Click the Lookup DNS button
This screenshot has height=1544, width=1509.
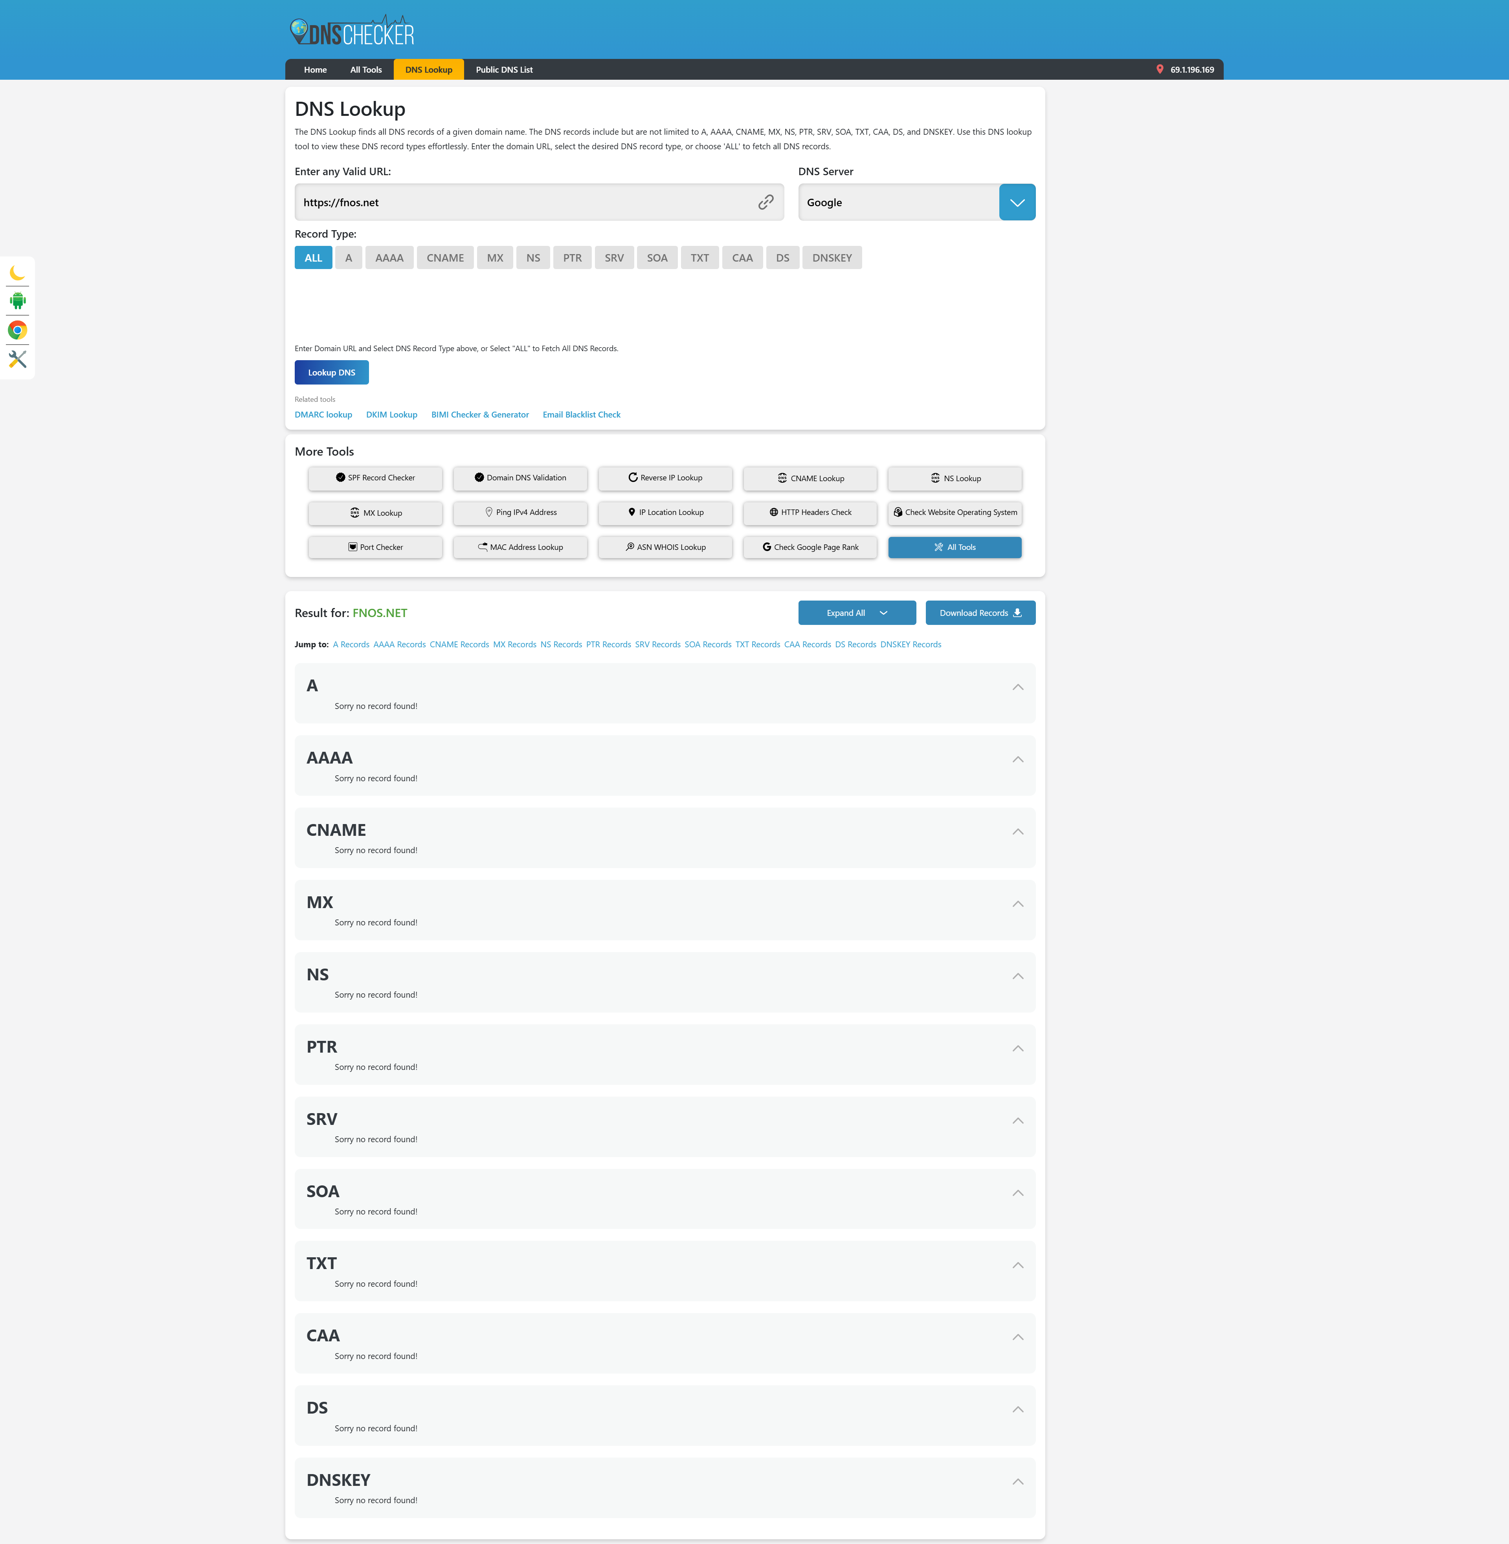(331, 372)
